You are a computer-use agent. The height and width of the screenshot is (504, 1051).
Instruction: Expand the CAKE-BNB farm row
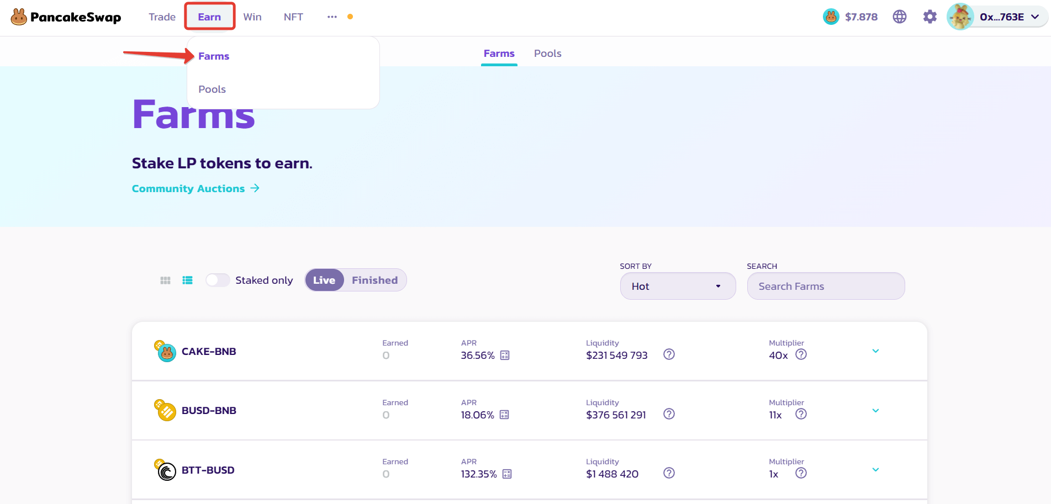875,351
